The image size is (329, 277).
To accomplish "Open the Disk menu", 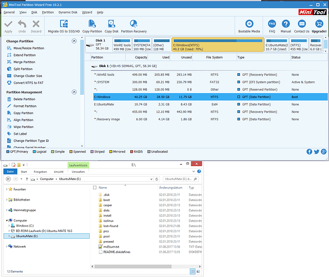I will pyautogui.click(x=34, y=12).
